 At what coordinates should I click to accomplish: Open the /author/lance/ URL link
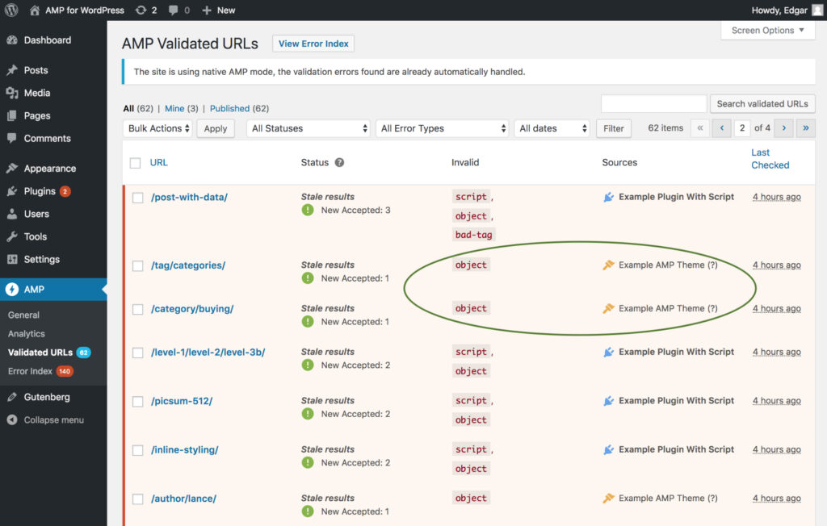pyautogui.click(x=183, y=499)
